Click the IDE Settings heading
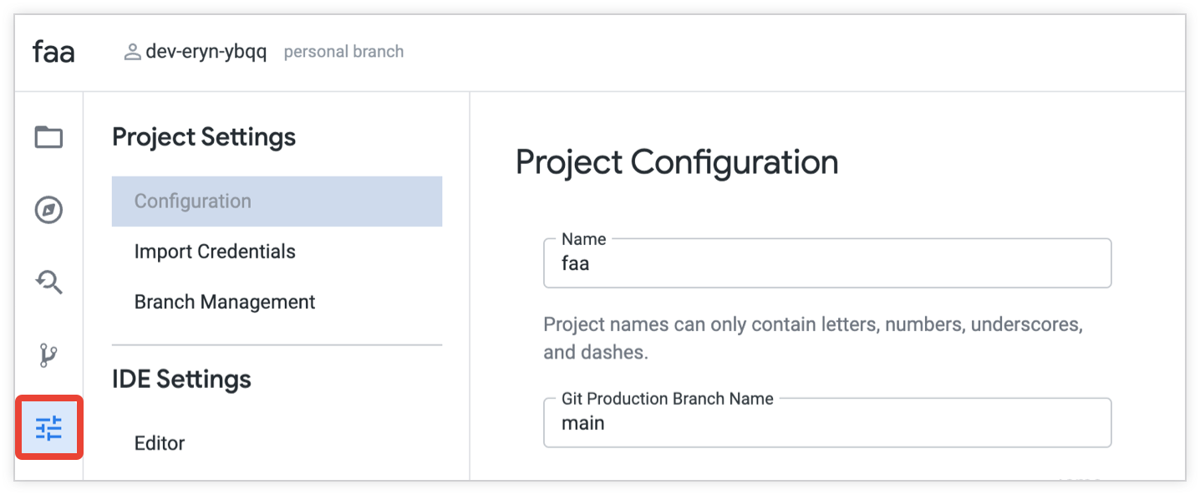The image size is (1200, 495). point(181,380)
